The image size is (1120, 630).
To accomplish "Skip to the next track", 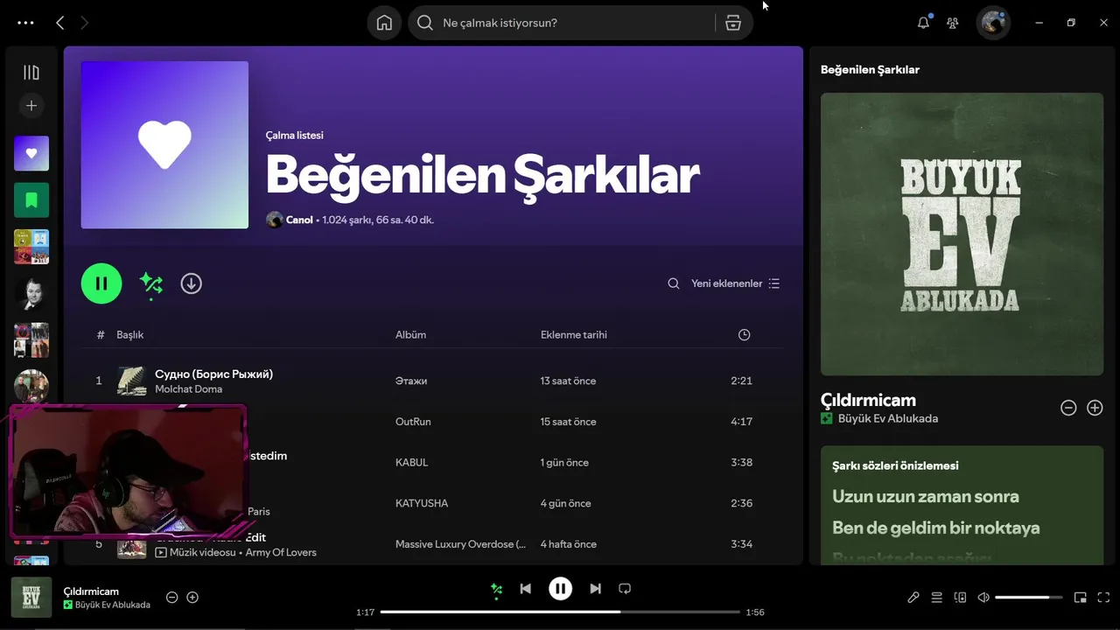I will click(595, 589).
